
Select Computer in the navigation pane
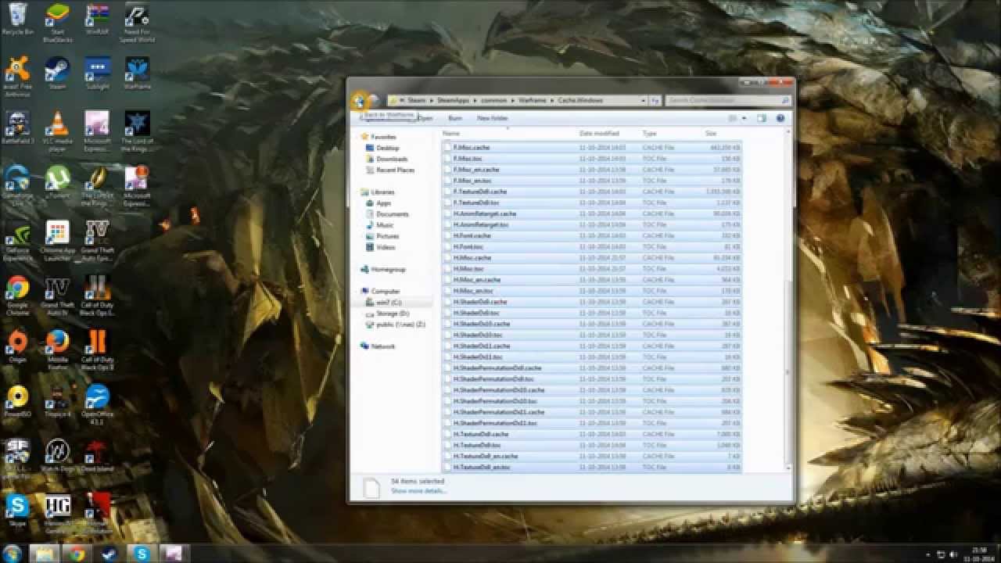tap(385, 292)
